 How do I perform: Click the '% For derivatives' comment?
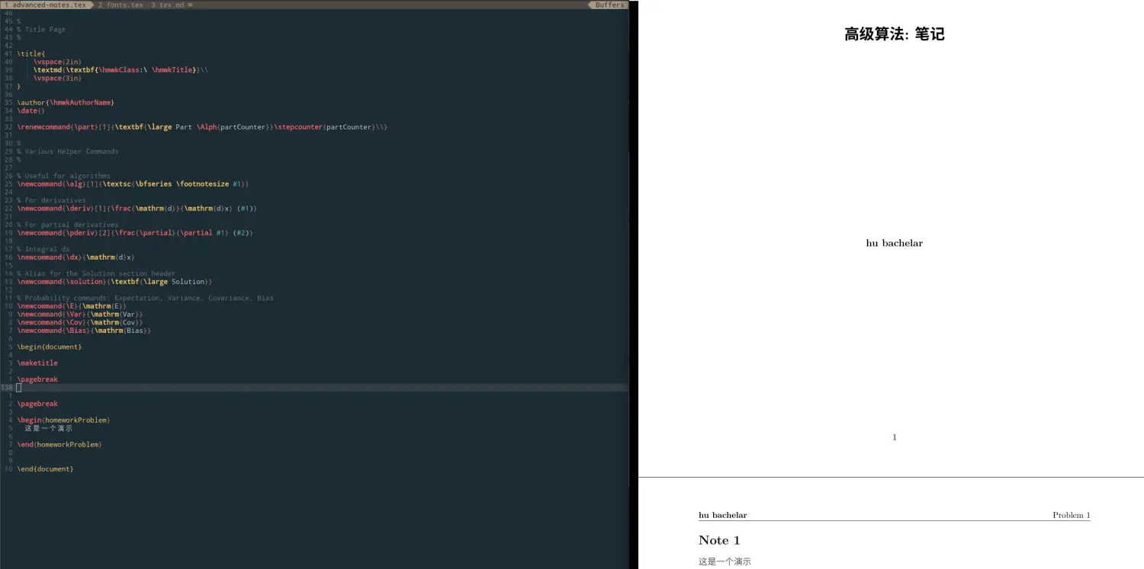(x=51, y=200)
